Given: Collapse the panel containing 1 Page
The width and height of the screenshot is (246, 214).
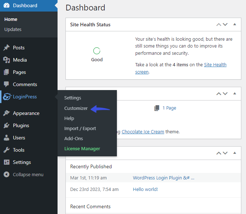Looking at the screenshot, I should 234,93.
